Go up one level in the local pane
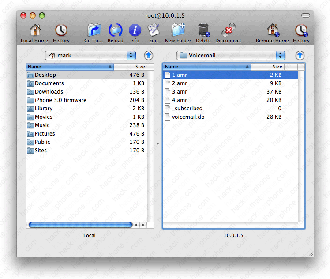Viewport: 330px width, 279px height. click(x=149, y=55)
